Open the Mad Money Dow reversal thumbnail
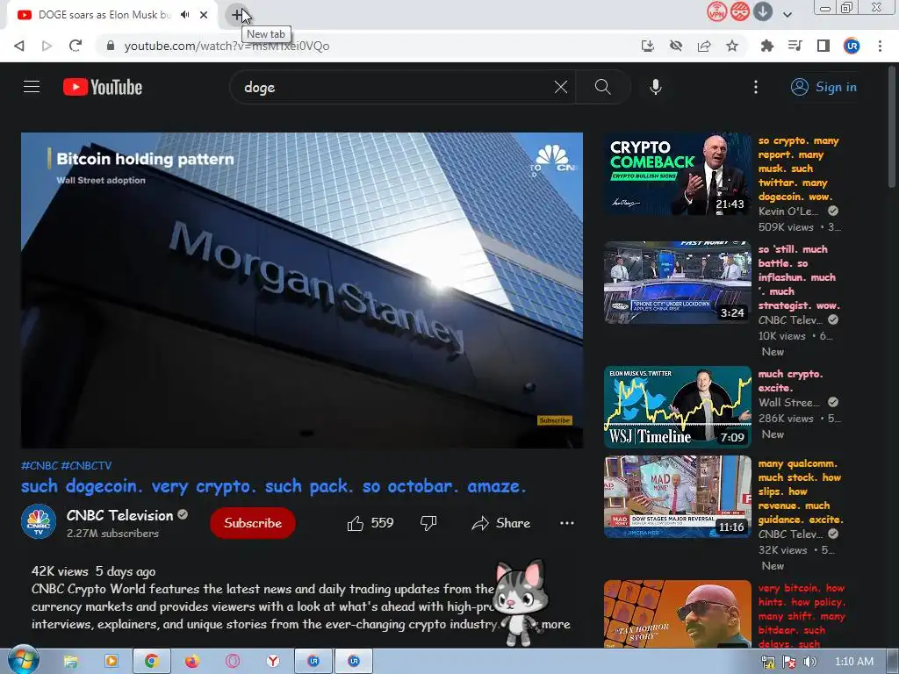Screen dimensions: 899x674 (x=677, y=497)
